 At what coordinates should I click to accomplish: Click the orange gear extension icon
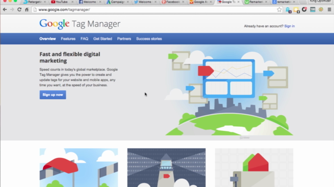pos(321,9)
